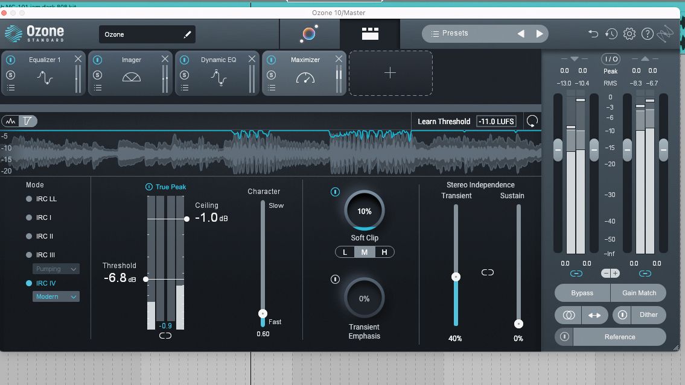This screenshot has height=385, width=685.
Task: Open the Maximizer module settings icon
Action: (271, 88)
